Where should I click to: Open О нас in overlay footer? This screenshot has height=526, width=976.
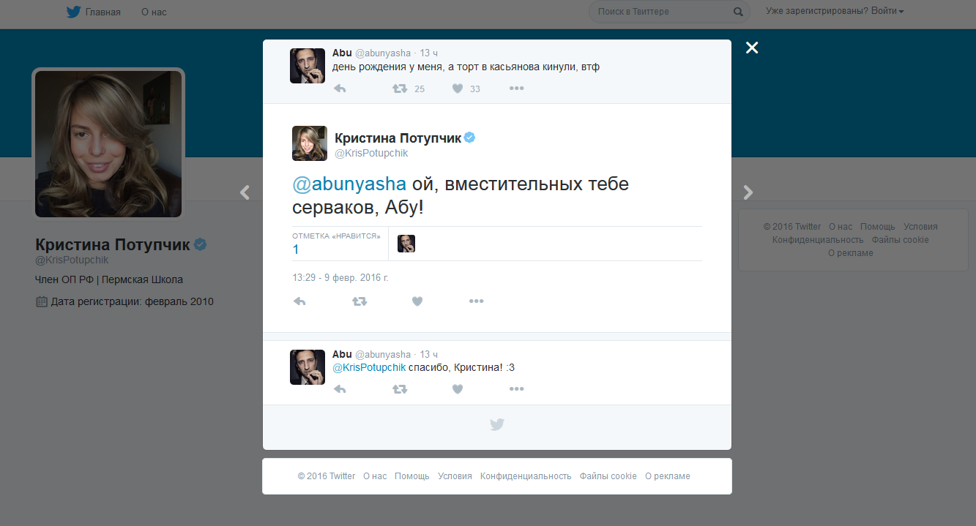point(375,476)
